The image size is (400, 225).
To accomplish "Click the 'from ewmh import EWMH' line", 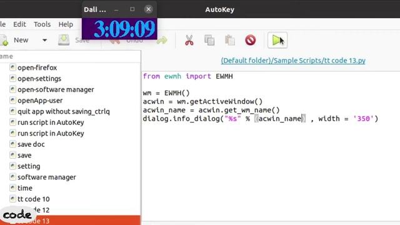I will [187, 76].
